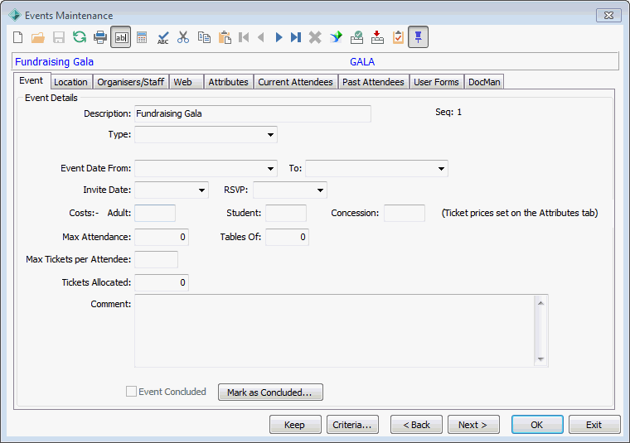Toggle the 'abl' field labels icon
Screen dimensions: 630x443
click(x=121, y=37)
